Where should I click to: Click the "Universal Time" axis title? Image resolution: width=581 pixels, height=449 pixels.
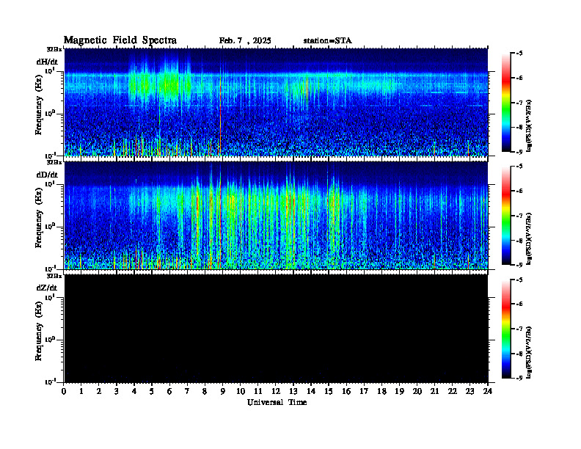[x=277, y=402]
